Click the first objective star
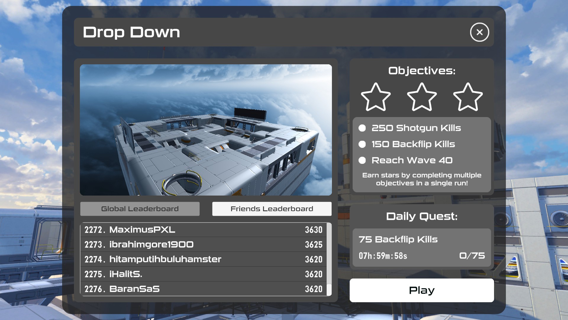This screenshot has height=320, width=568. click(x=376, y=97)
